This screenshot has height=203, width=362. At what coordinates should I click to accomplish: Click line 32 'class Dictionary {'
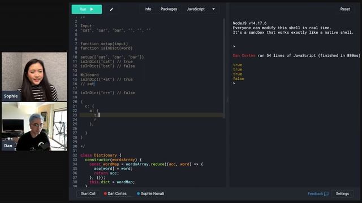coord(101,156)
